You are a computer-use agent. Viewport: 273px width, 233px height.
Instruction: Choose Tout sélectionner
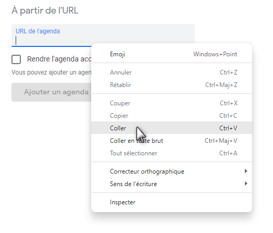pyautogui.click(x=172, y=153)
